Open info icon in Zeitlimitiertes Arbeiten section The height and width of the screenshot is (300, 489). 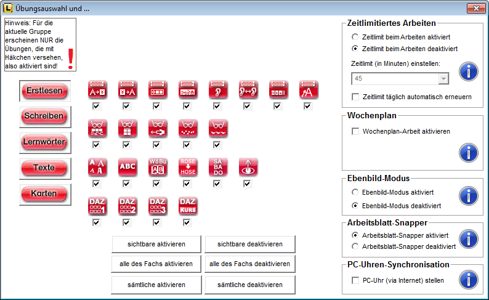469,71
